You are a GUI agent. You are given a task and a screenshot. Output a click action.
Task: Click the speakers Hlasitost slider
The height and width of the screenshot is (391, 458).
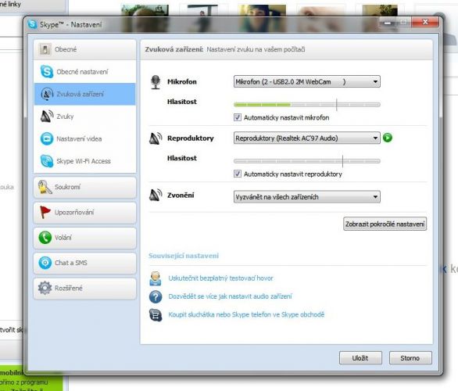click(306, 161)
